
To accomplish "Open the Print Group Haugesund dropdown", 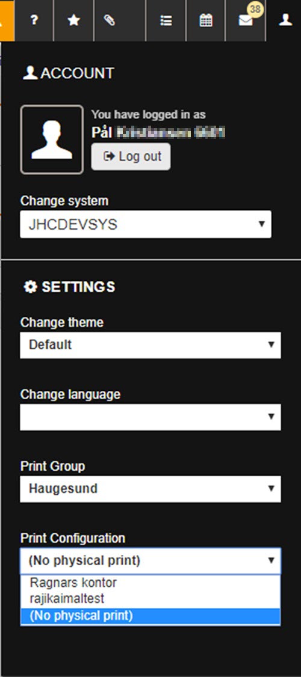I will tap(150, 489).
